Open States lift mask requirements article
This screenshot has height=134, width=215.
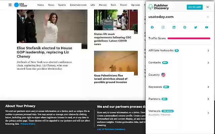click(113, 39)
